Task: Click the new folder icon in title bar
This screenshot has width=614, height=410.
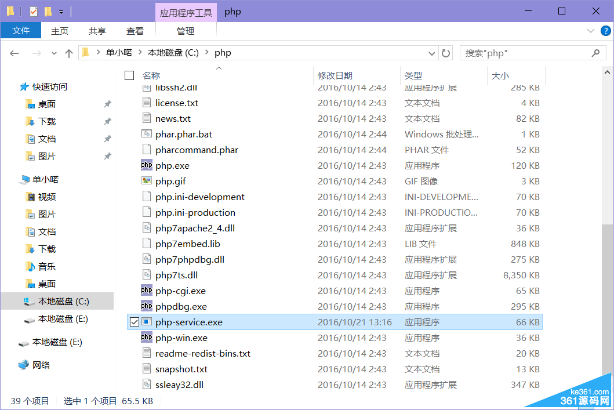Action: coord(48,12)
